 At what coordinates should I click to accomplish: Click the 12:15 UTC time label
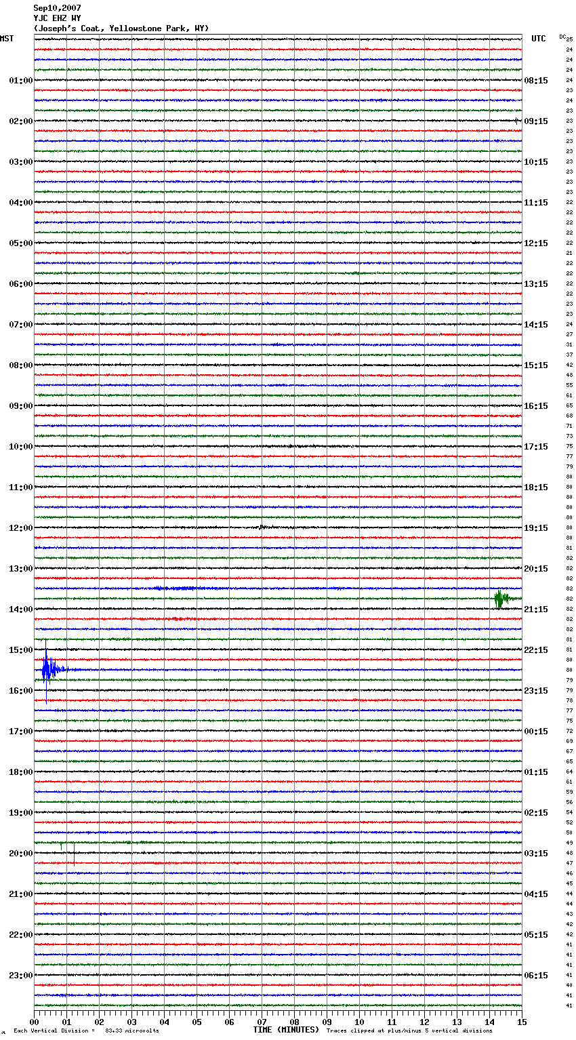(x=536, y=243)
